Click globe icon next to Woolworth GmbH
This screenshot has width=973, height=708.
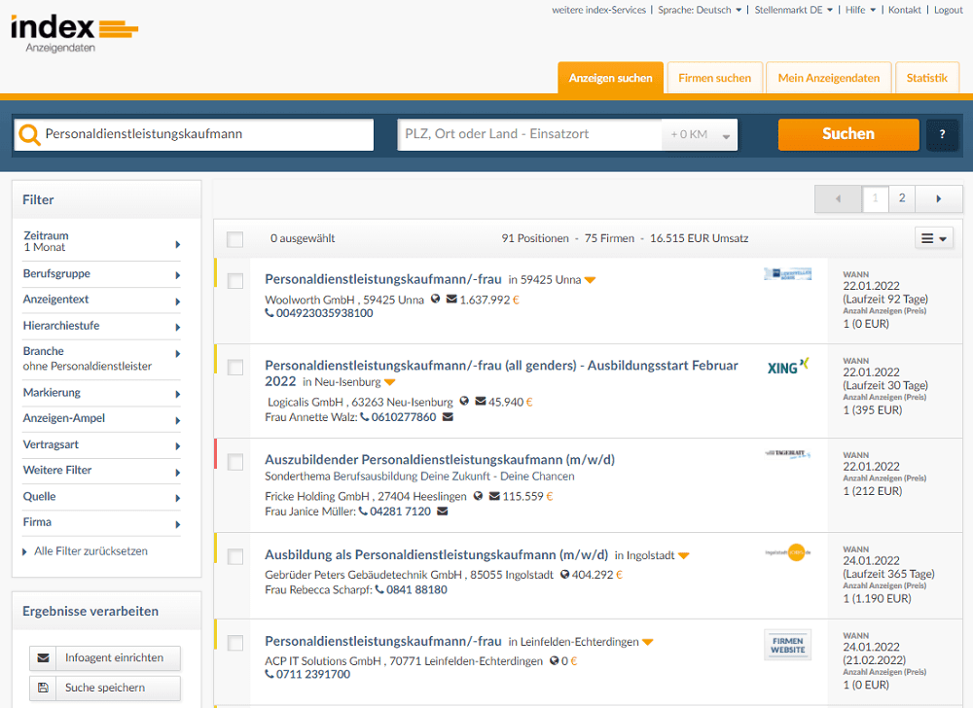(436, 299)
